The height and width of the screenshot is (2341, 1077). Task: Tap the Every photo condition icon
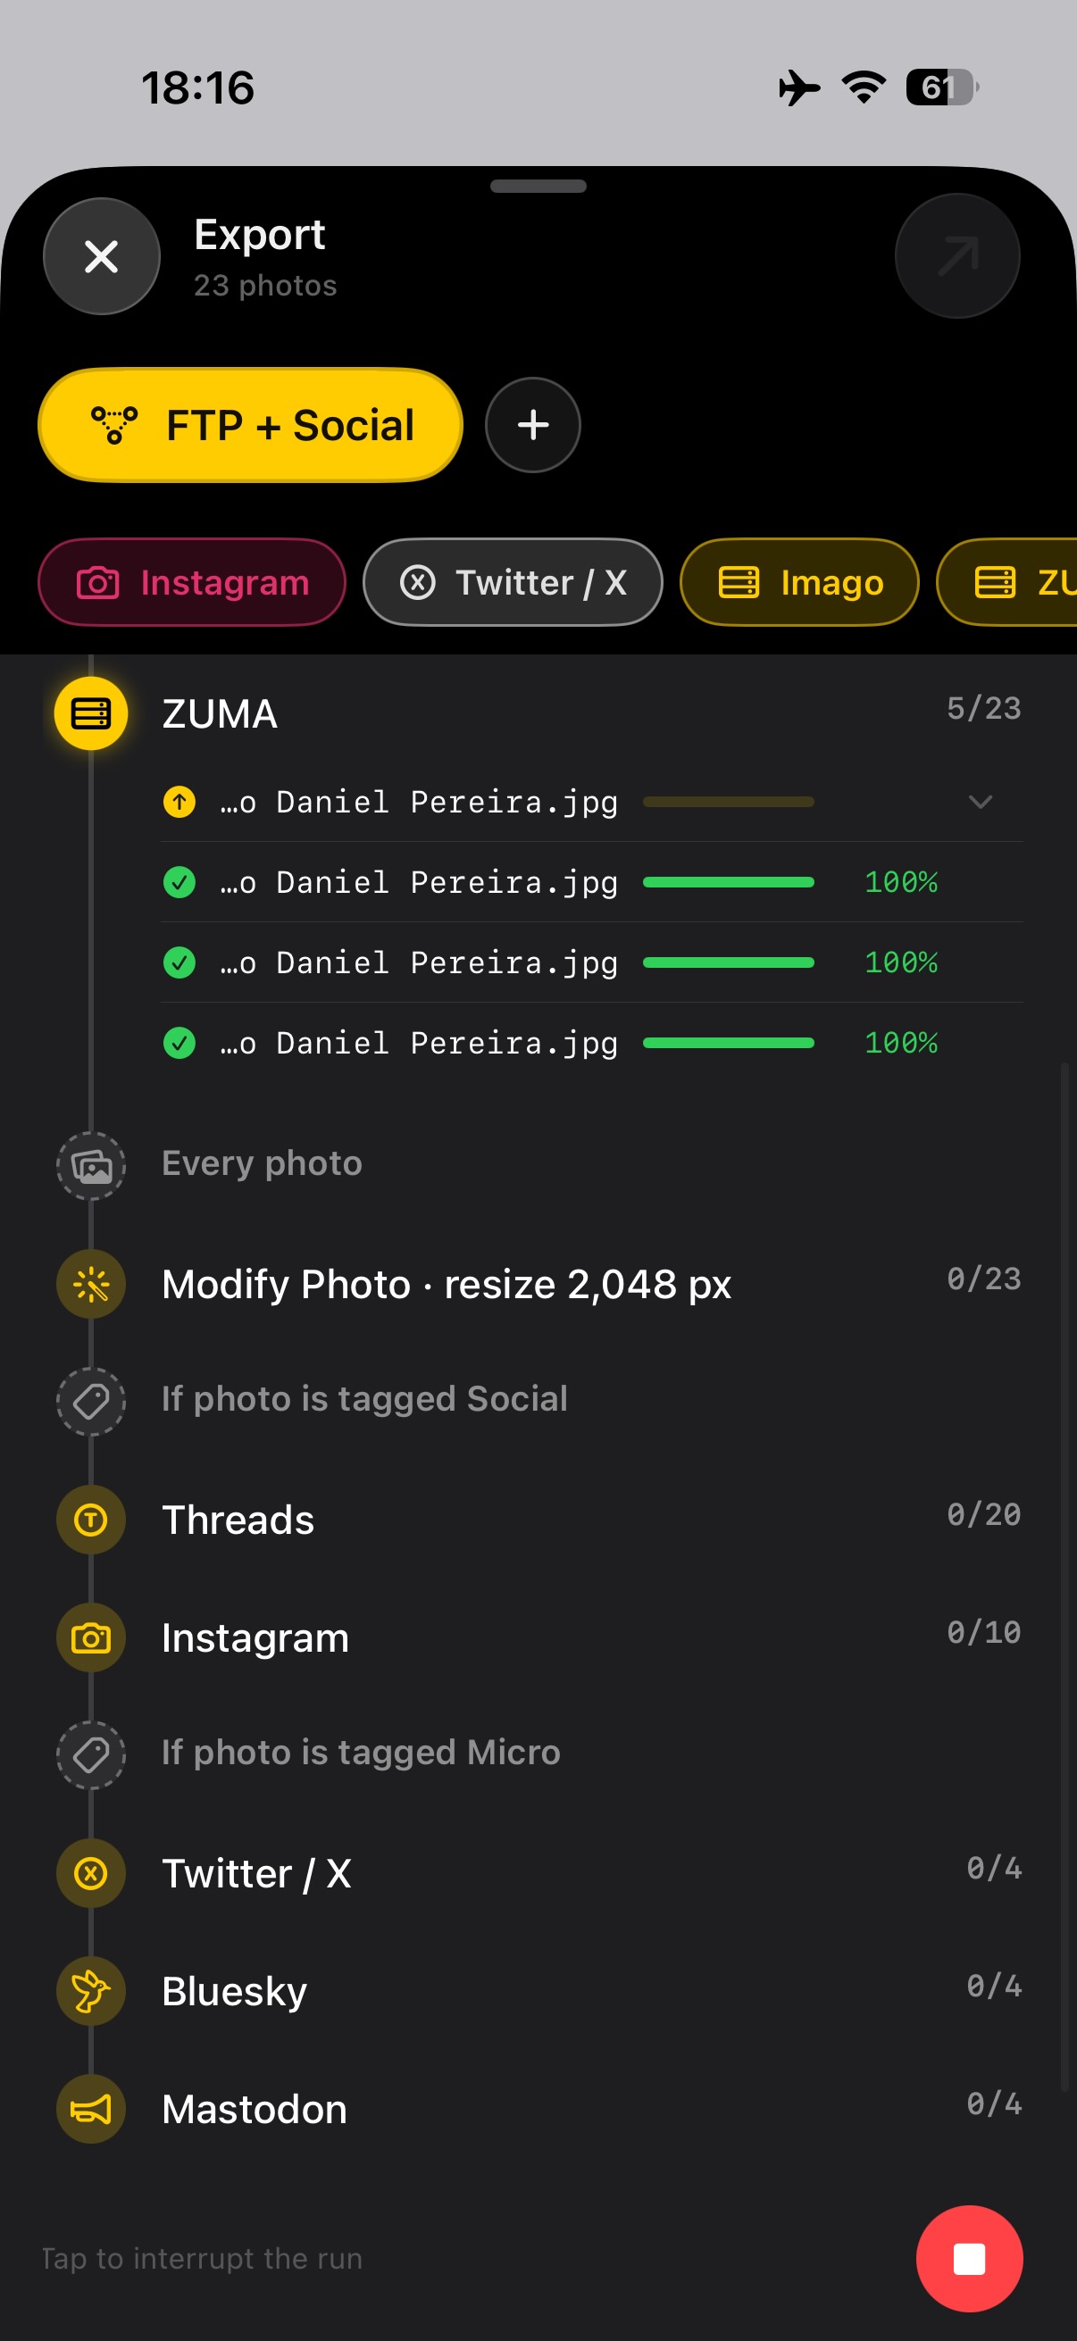(91, 1166)
